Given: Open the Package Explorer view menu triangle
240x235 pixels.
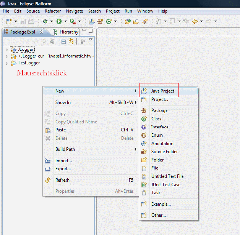Looking at the screenshot, I should (x=91, y=40).
